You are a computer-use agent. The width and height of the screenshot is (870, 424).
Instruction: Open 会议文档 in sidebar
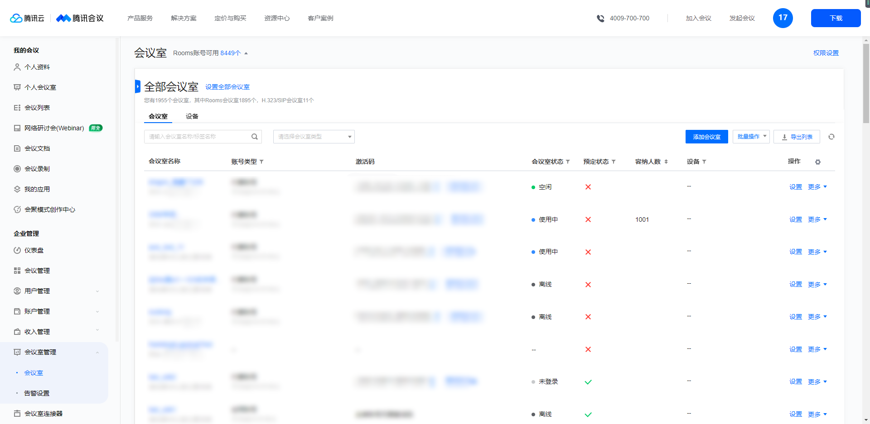[x=37, y=148]
